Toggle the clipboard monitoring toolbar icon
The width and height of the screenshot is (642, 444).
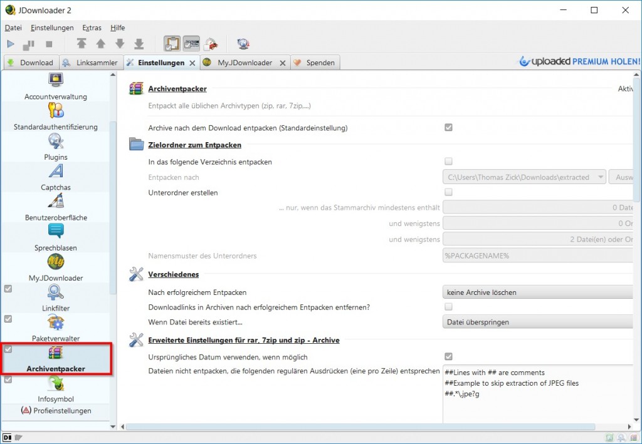(172, 44)
